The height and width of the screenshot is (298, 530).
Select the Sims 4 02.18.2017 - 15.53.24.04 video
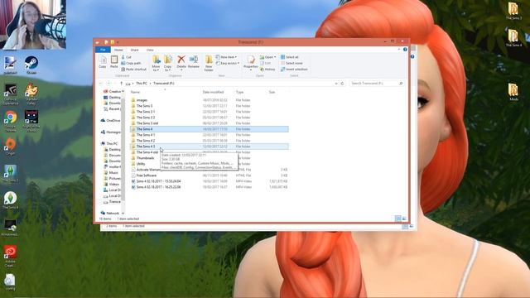pos(156,181)
